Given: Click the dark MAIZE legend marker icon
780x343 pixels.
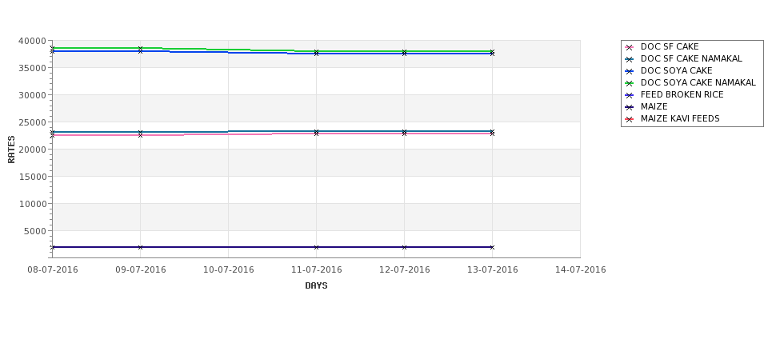Looking at the screenshot, I should [629, 107].
